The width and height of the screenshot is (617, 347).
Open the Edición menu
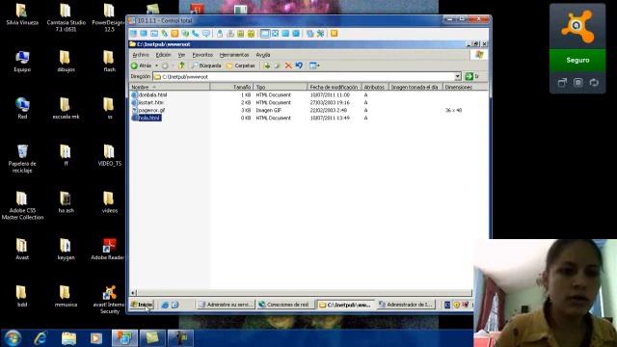[163, 55]
